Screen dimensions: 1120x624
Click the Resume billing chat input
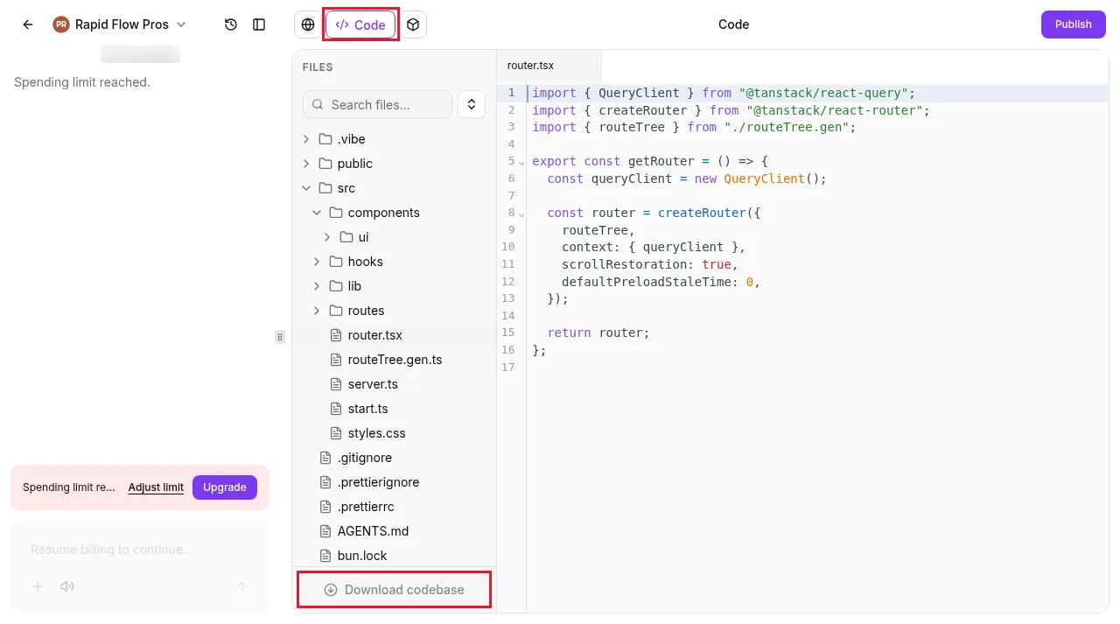(x=140, y=550)
